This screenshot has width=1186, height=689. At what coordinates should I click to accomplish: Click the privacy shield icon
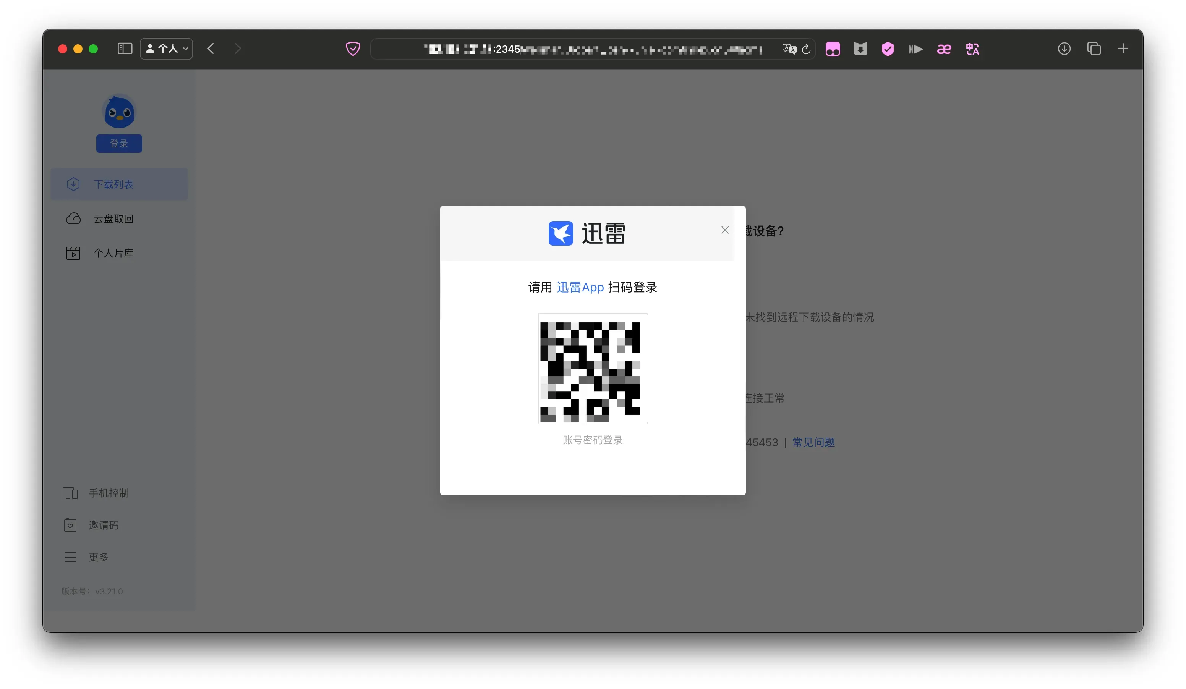tap(353, 49)
